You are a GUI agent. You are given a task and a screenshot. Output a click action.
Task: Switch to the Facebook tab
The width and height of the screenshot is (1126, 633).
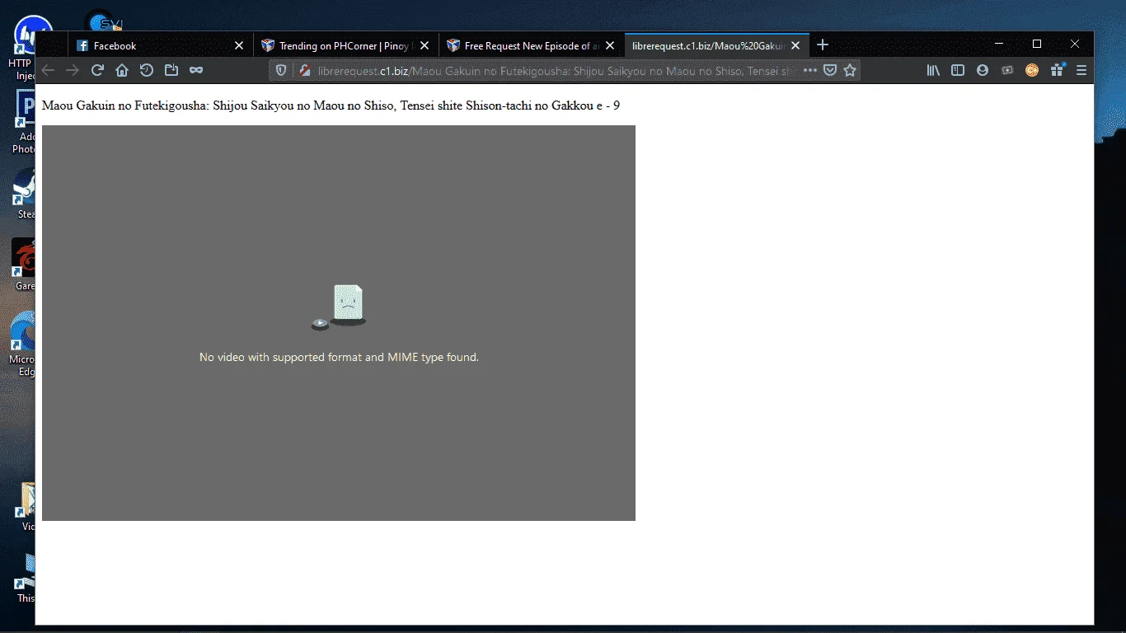[161, 46]
